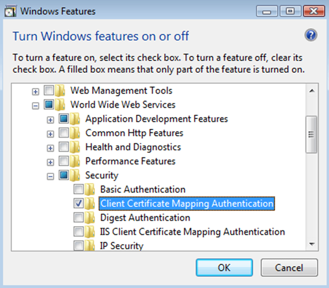Collapse the Security tree node
The height and width of the screenshot is (288, 329).
50,177
